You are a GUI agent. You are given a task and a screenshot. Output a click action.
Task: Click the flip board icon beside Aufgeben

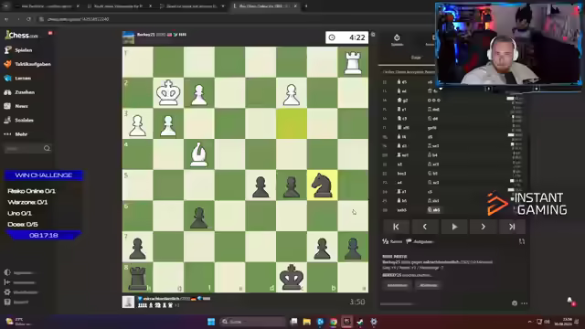[x=522, y=241]
